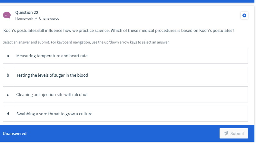Click the purple chat bubble question icon
Image resolution: width=256 pixels, height=143 pixels.
6,15
